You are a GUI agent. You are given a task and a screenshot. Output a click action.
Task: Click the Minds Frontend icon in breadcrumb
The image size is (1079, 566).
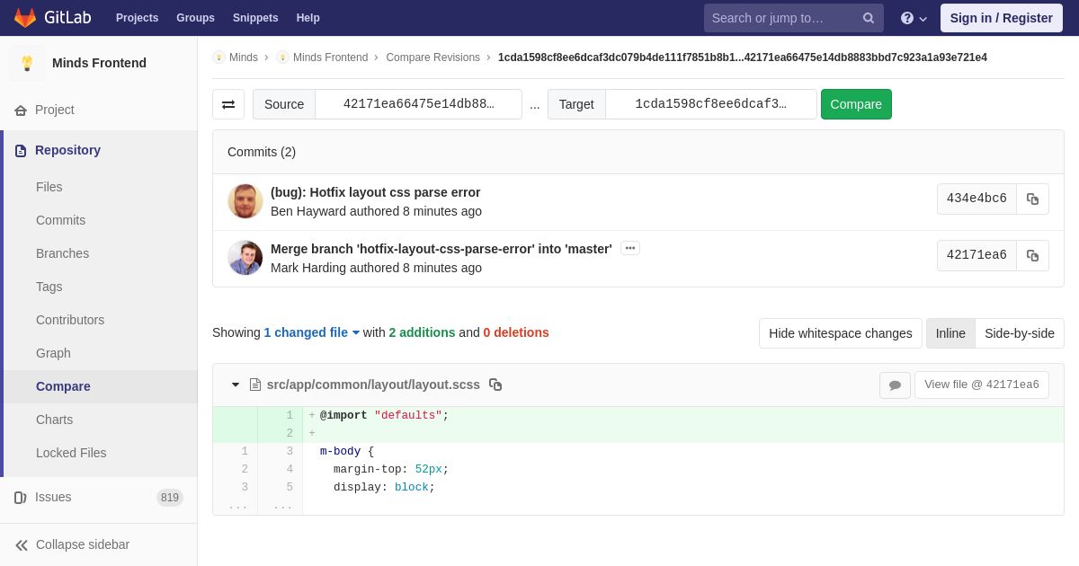tap(282, 57)
